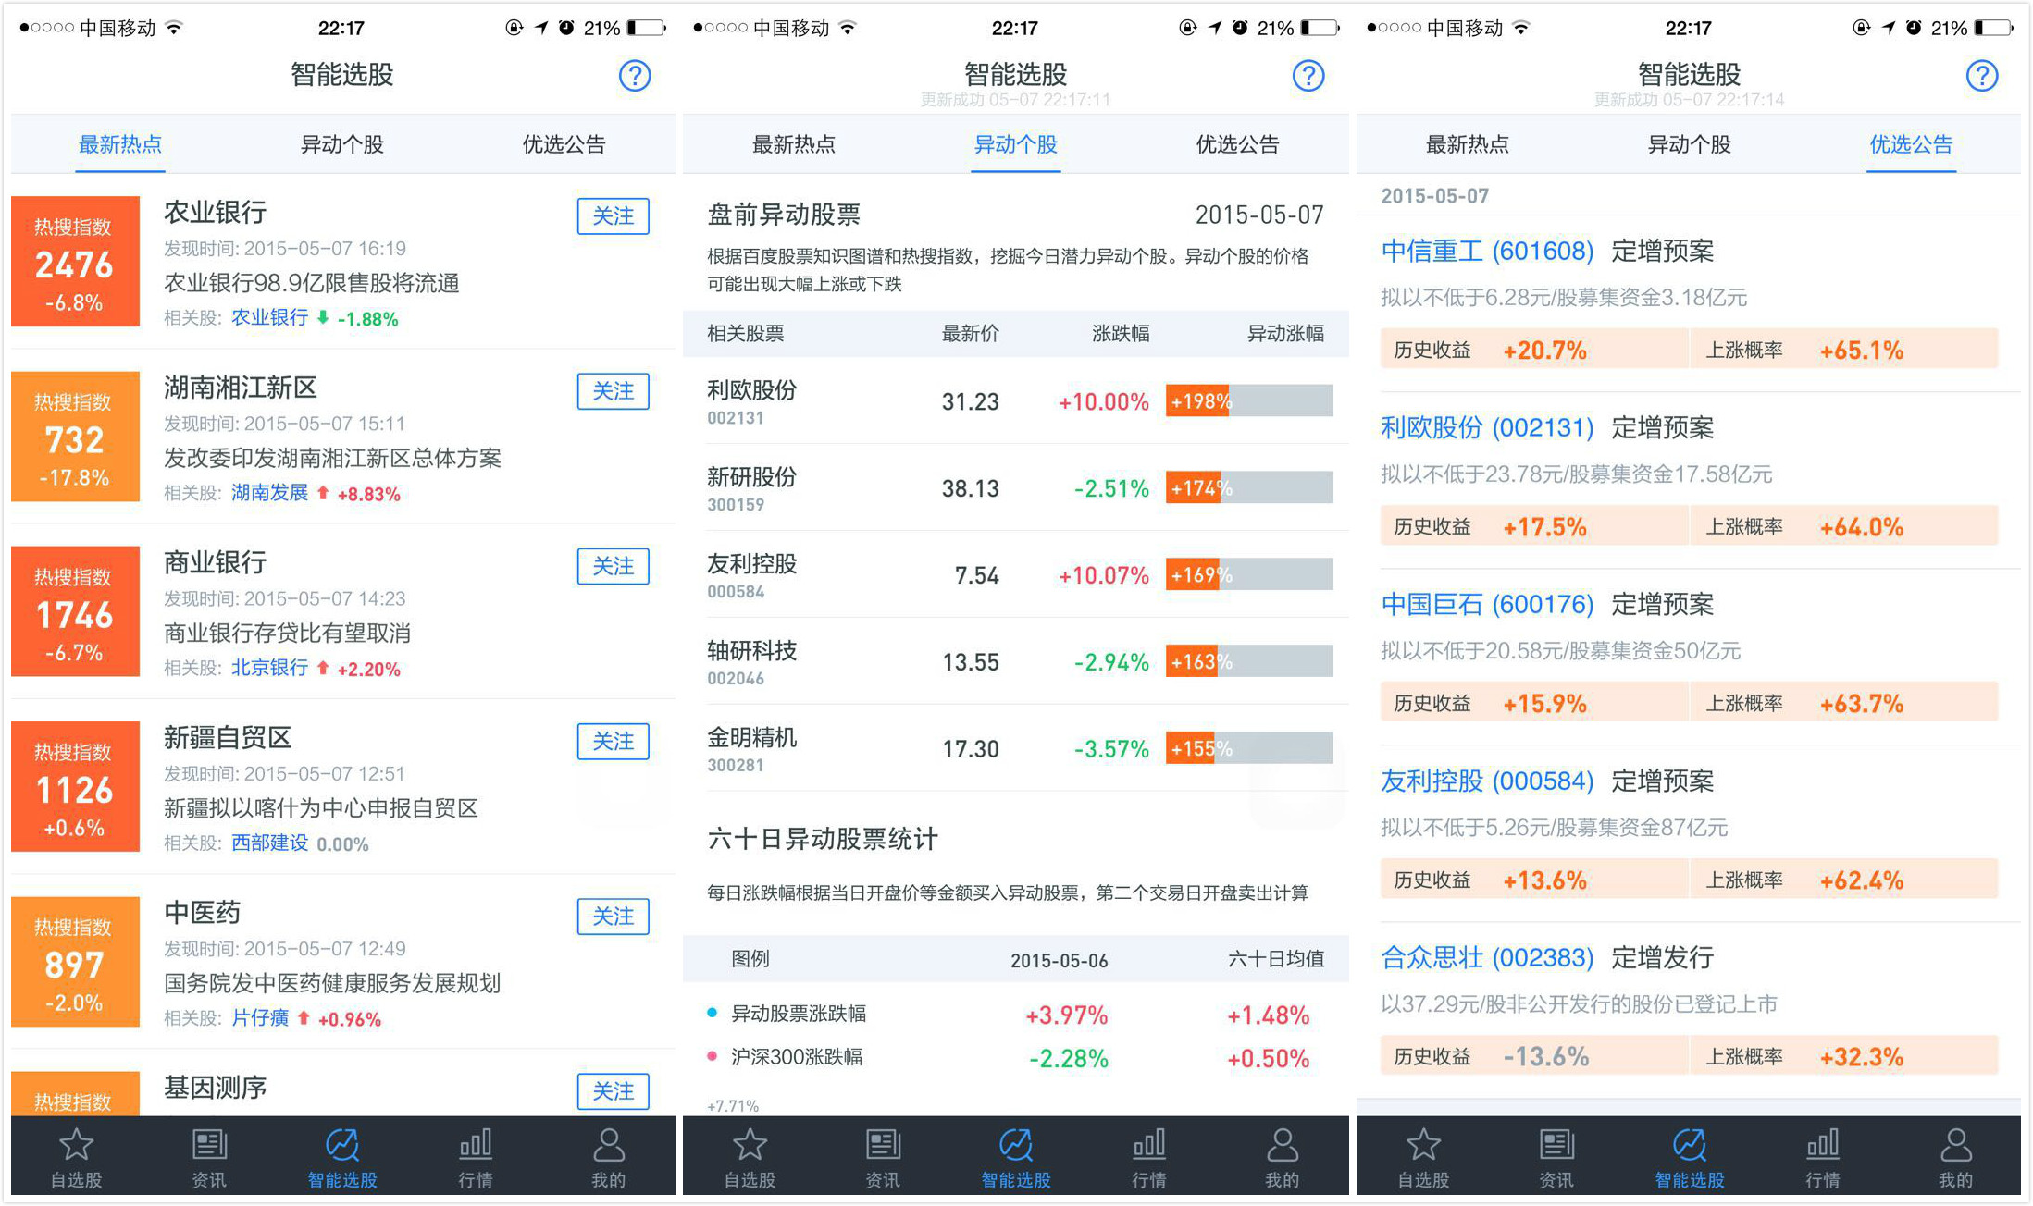Tap 合众思壮 上涨概率 +32.3% value
The image size is (2033, 1206).
coord(1861,1056)
